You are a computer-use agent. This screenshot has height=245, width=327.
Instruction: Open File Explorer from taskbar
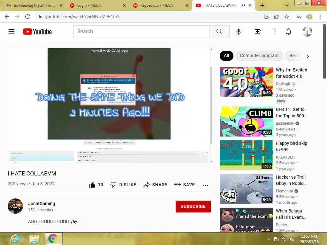coord(34,239)
